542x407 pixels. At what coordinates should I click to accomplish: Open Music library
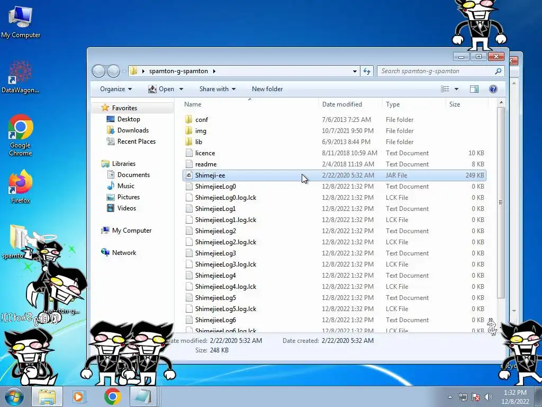pos(125,186)
